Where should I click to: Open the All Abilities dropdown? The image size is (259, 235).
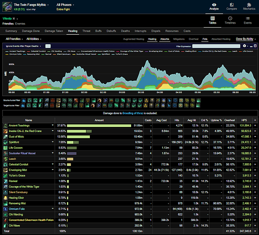click(34, 39)
